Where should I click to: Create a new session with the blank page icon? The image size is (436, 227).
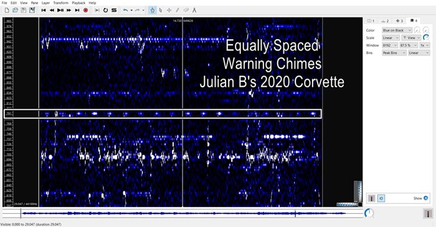(x=7, y=11)
